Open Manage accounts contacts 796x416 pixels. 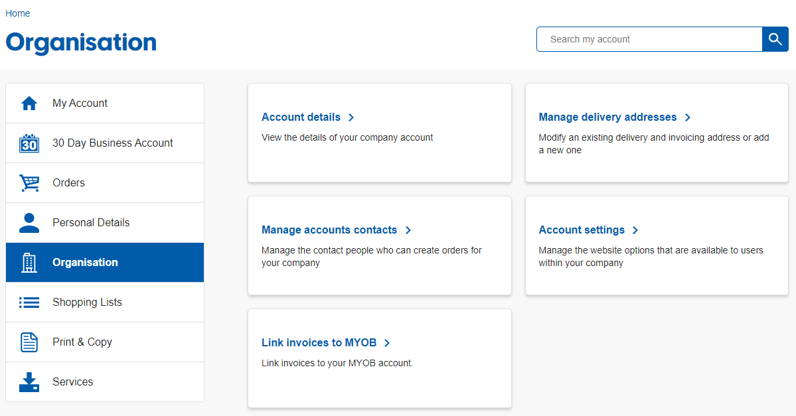[x=329, y=230]
